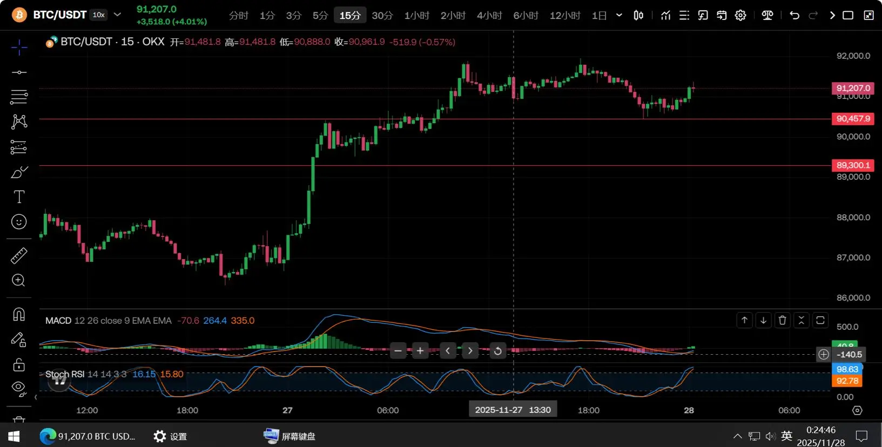Activate the Zoom In tool
Viewport: 882px width, 447px height.
[x=19, y=280]
